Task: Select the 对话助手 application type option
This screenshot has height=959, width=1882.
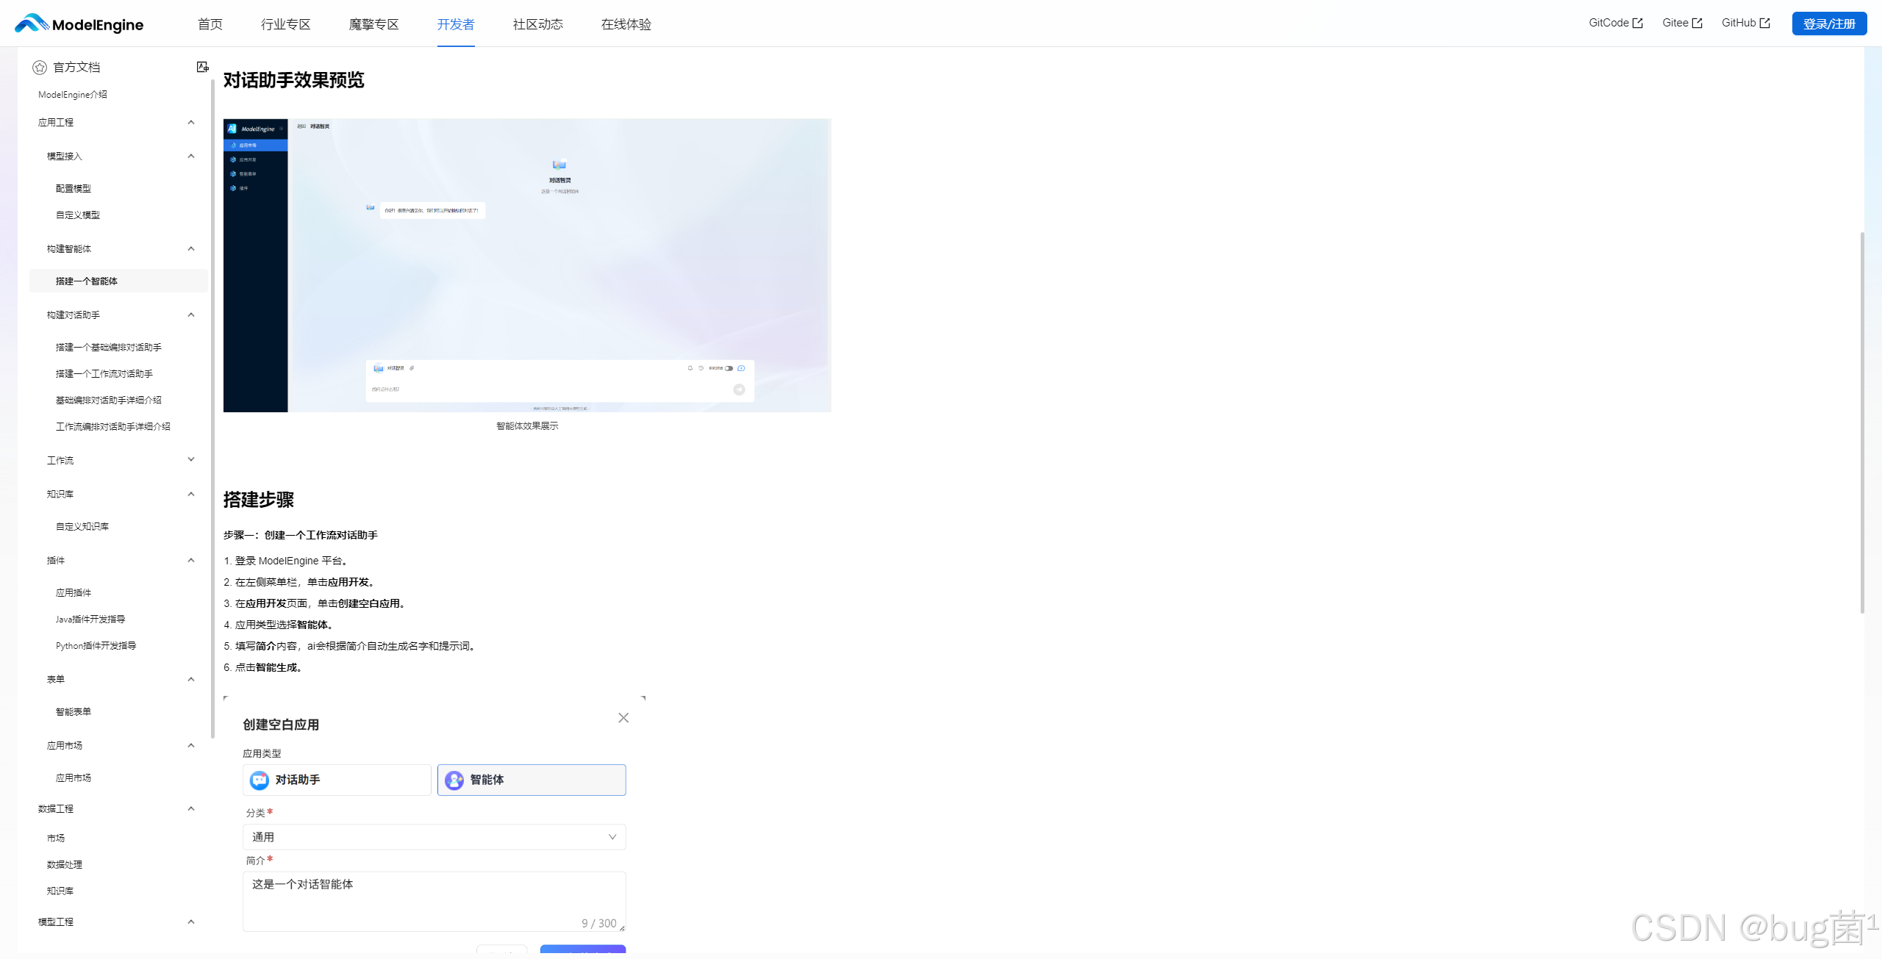Action: point(337,780)
